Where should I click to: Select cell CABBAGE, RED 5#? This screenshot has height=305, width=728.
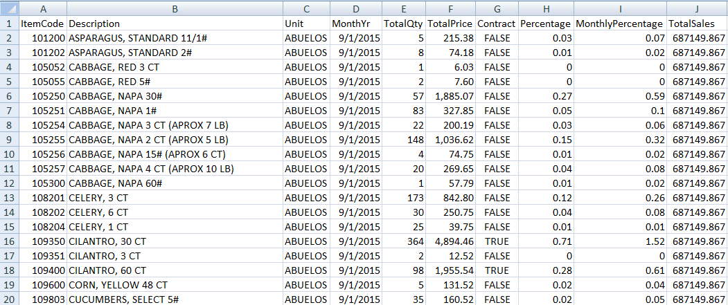click(x=175, y=82)
